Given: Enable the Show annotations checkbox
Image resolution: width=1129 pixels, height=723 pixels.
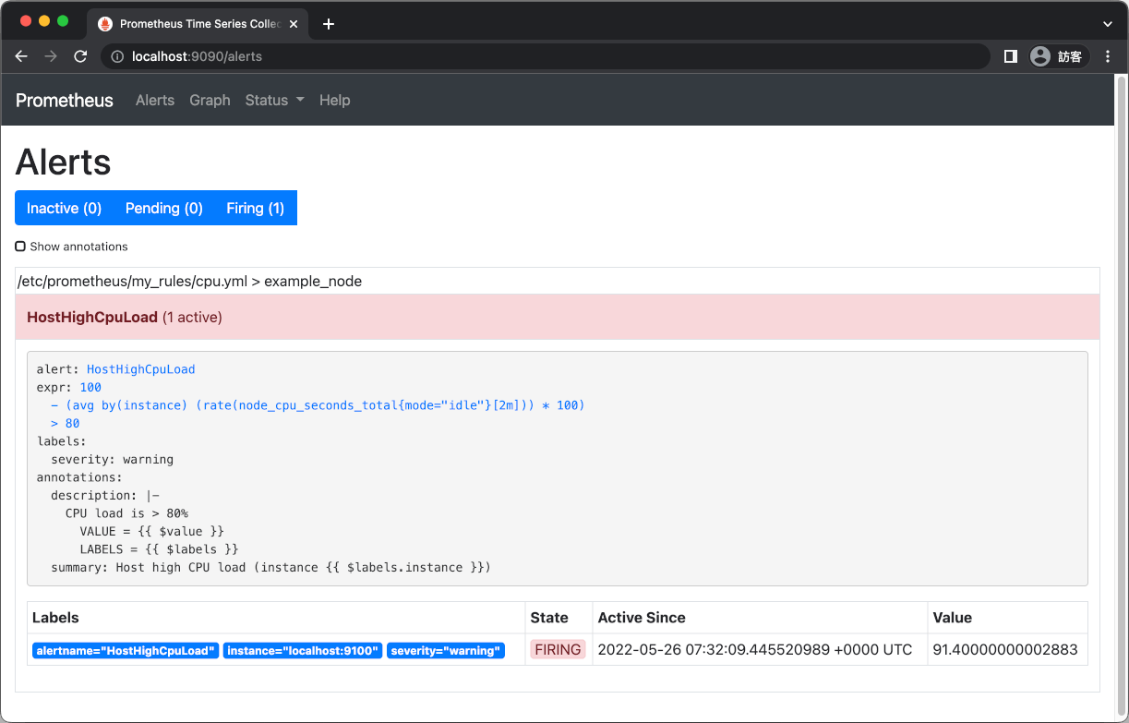Looking at the screenshot, I should [20, 247].
